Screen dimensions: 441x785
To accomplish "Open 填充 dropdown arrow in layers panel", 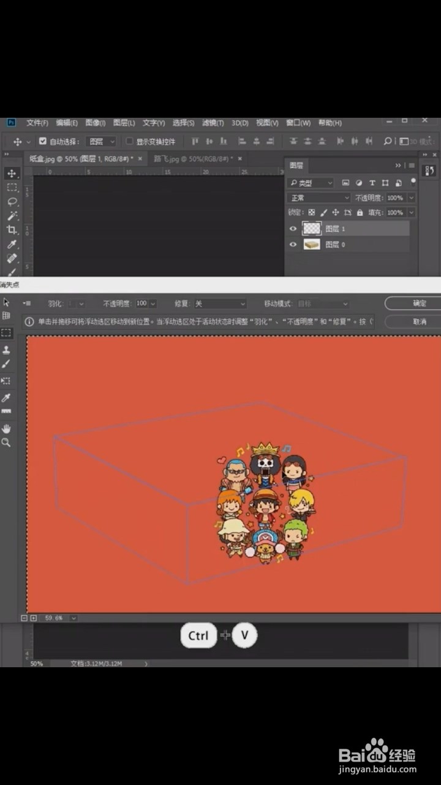I will click(410, 213).
